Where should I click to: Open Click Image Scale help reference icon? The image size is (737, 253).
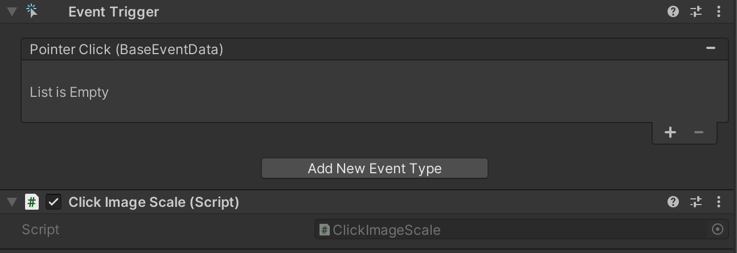click(673, 202)
